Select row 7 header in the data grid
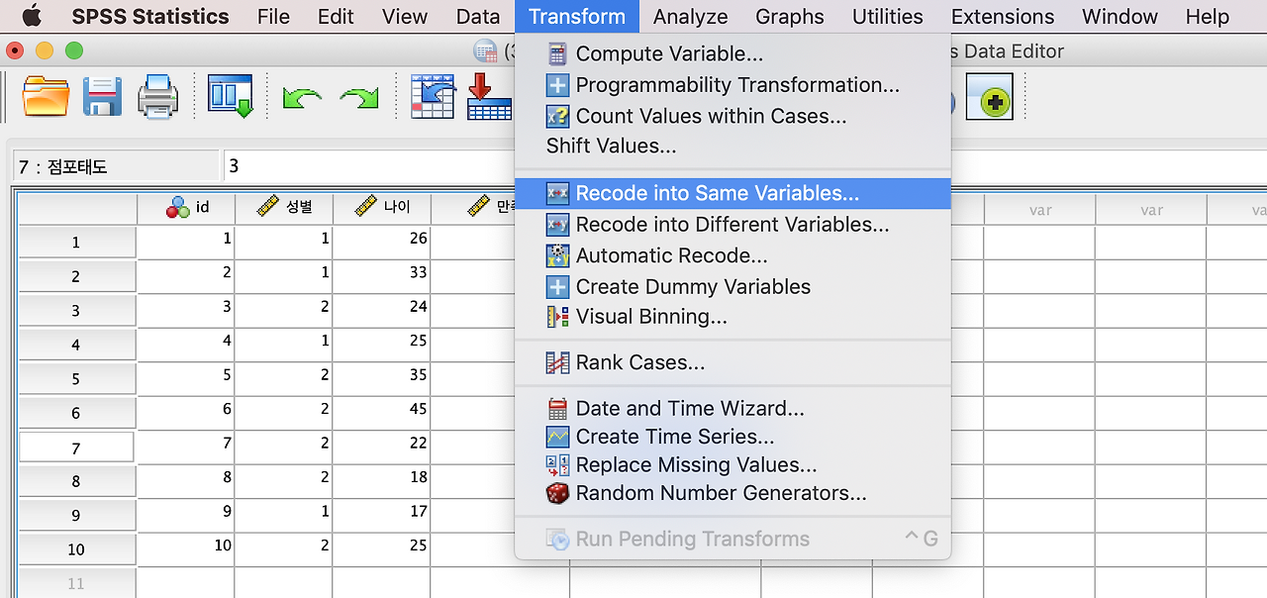 (x=76, y=448)
